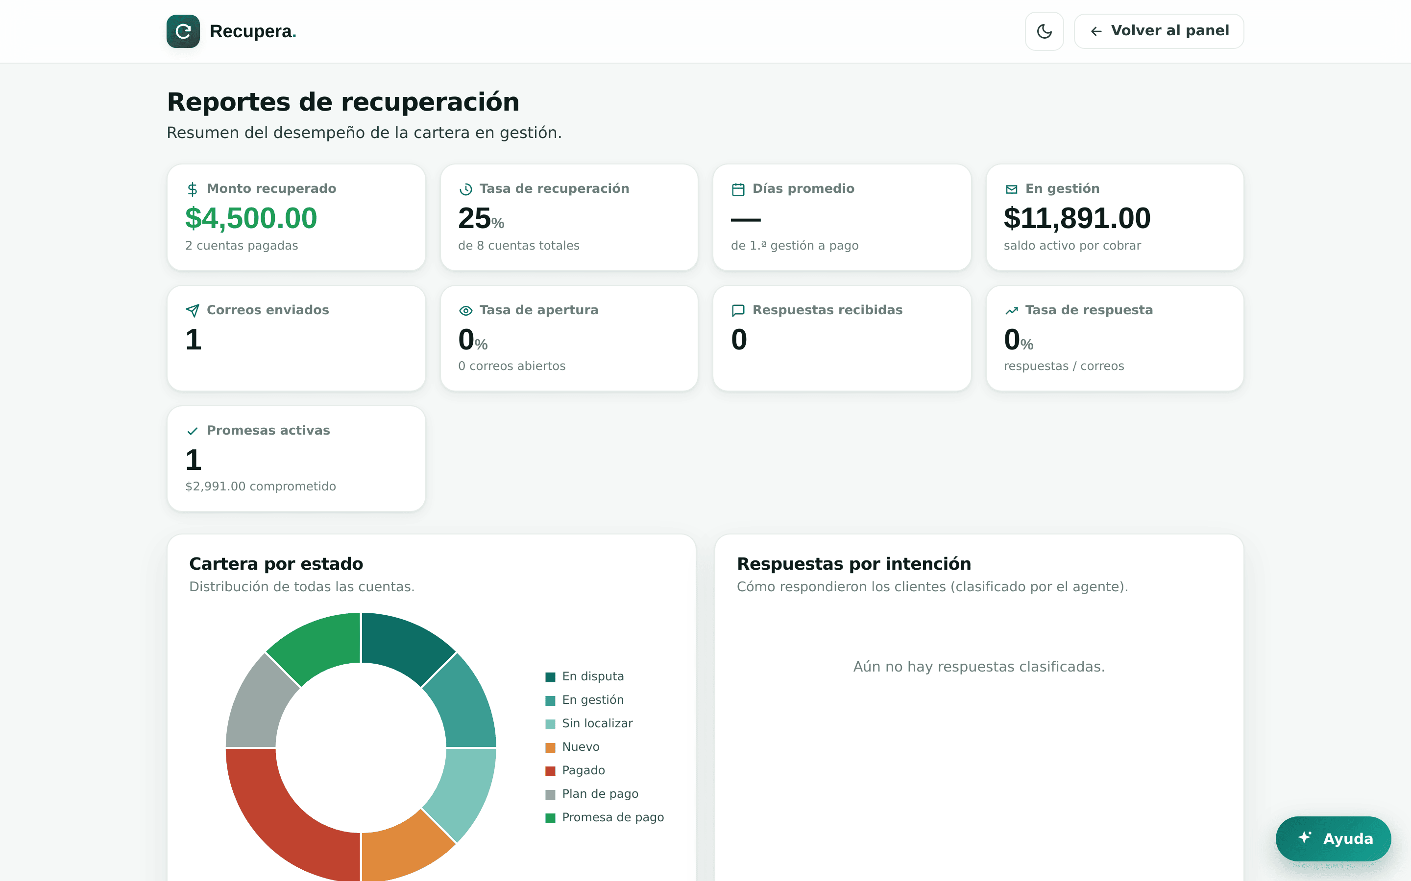Click the calendar icon beside Días promedio

[738, 189]
